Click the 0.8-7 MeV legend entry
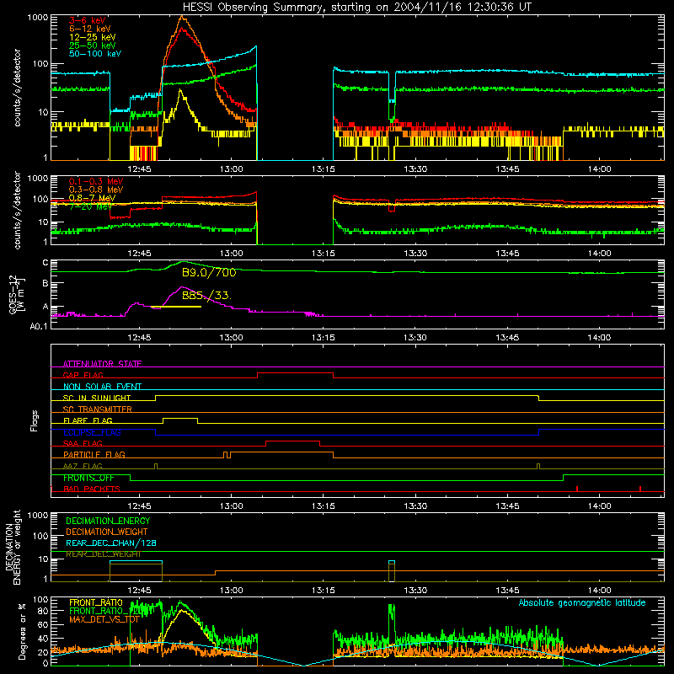The image size is (674, 674). coord(92,198)
